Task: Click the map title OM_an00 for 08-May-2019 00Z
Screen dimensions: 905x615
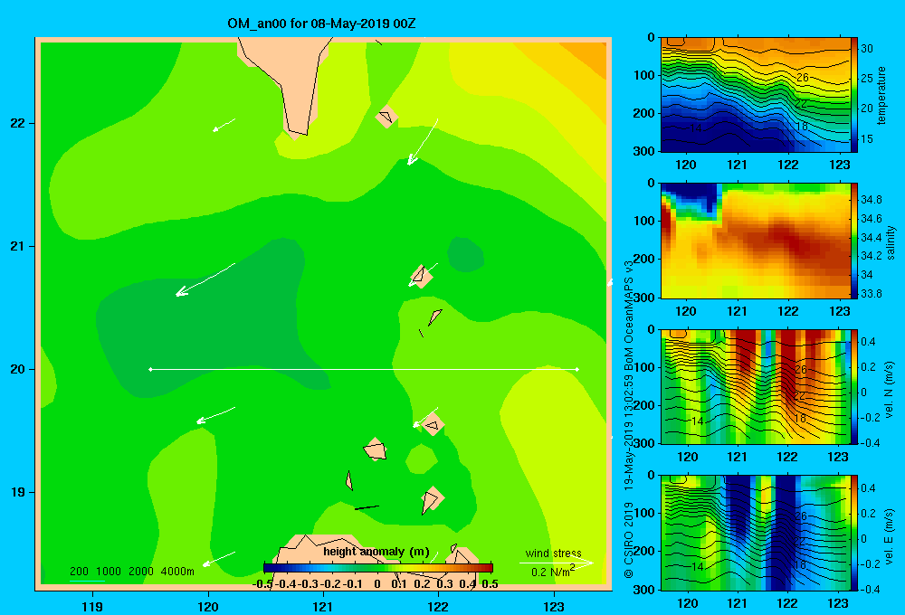Action: click(321, 24)
